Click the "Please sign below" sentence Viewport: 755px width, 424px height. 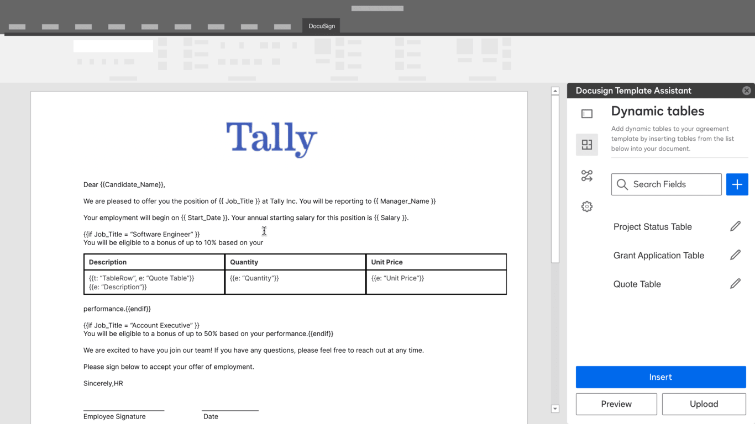coord(169,367)
